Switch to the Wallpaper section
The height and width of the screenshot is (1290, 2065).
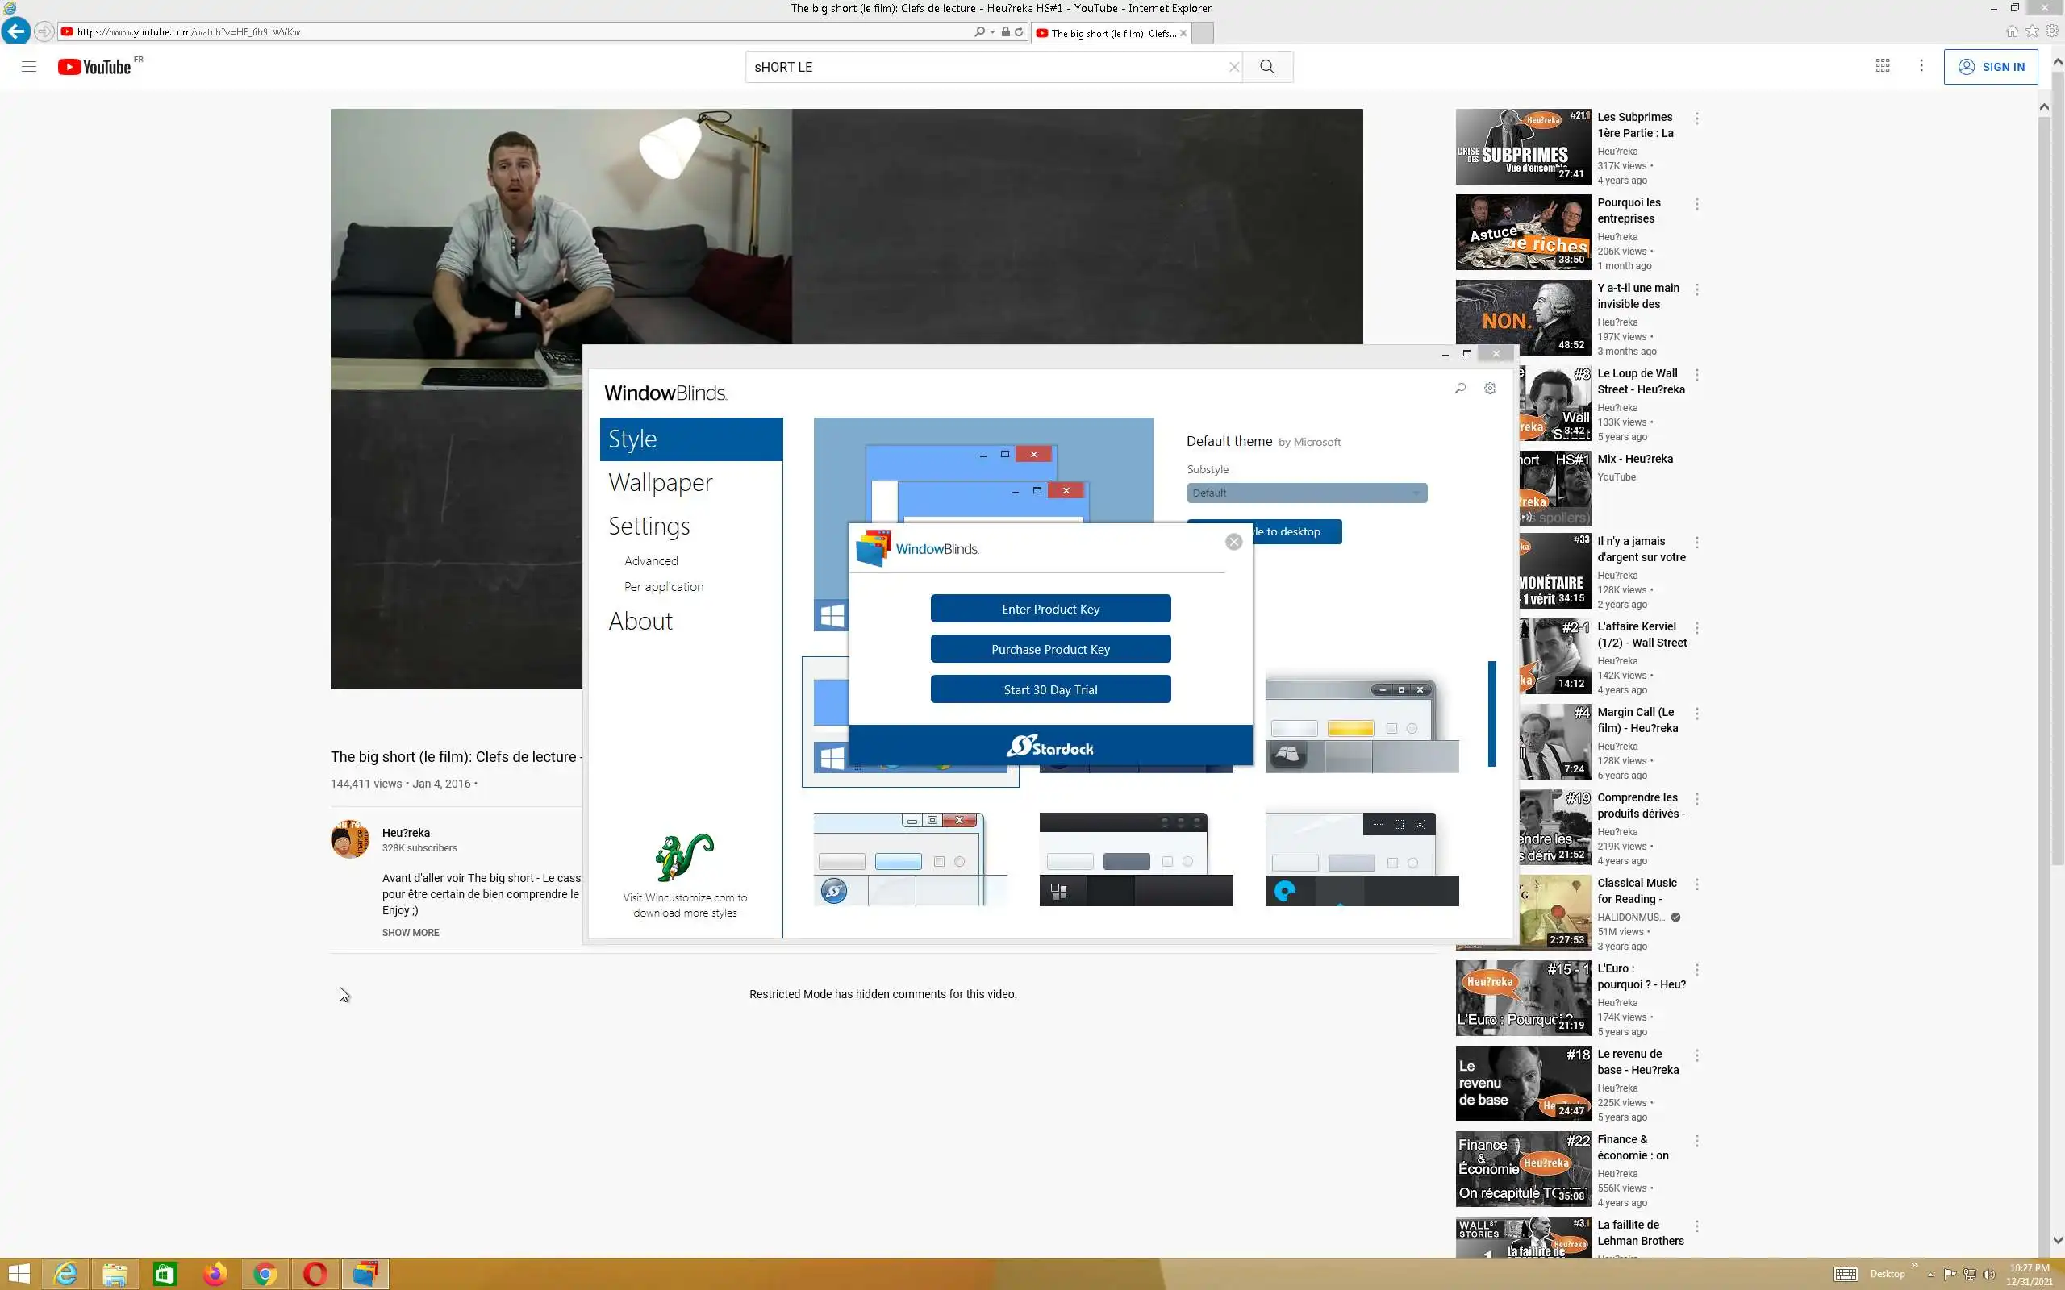pos(661,483)
